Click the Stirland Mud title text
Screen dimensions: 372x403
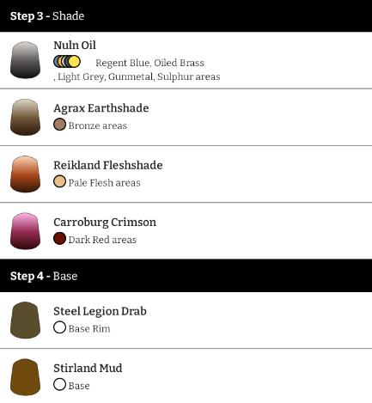tap(88, 368)
